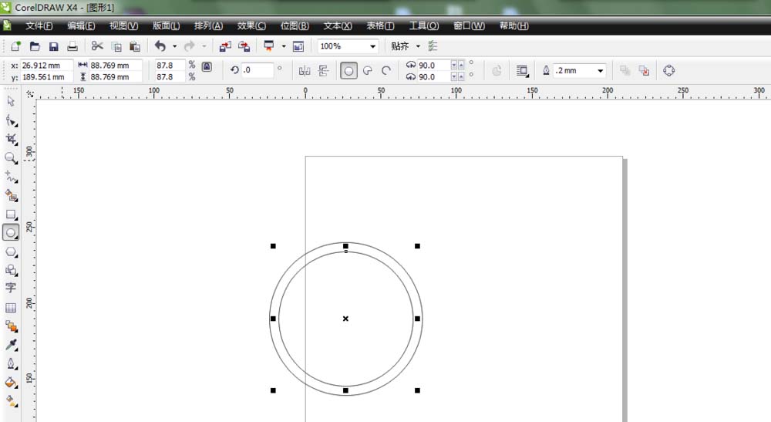
Task: Click the Convert to Curves icon
Action: tap(668, 71)
